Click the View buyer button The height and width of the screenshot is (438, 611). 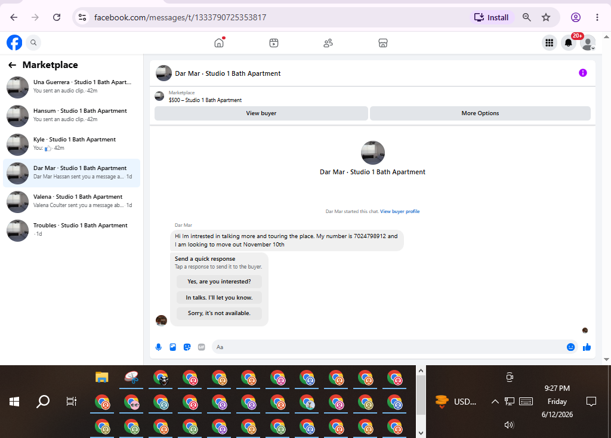(261, 113)
